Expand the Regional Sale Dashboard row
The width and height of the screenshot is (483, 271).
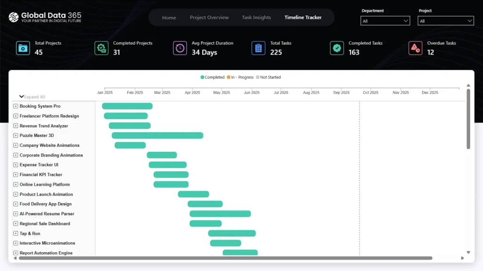pyautogui.click(x=16, y=223)
